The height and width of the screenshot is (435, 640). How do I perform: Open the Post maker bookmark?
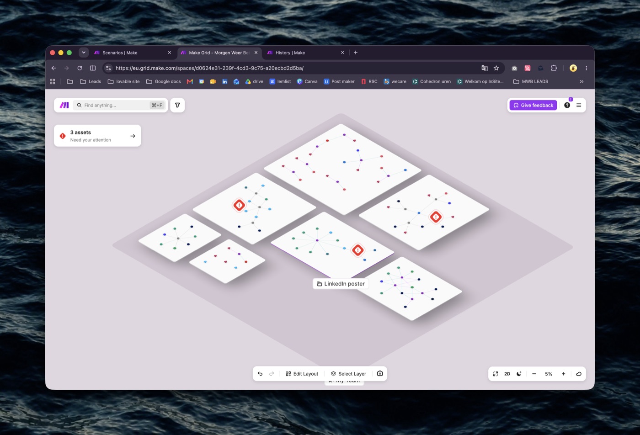point(339,81)
